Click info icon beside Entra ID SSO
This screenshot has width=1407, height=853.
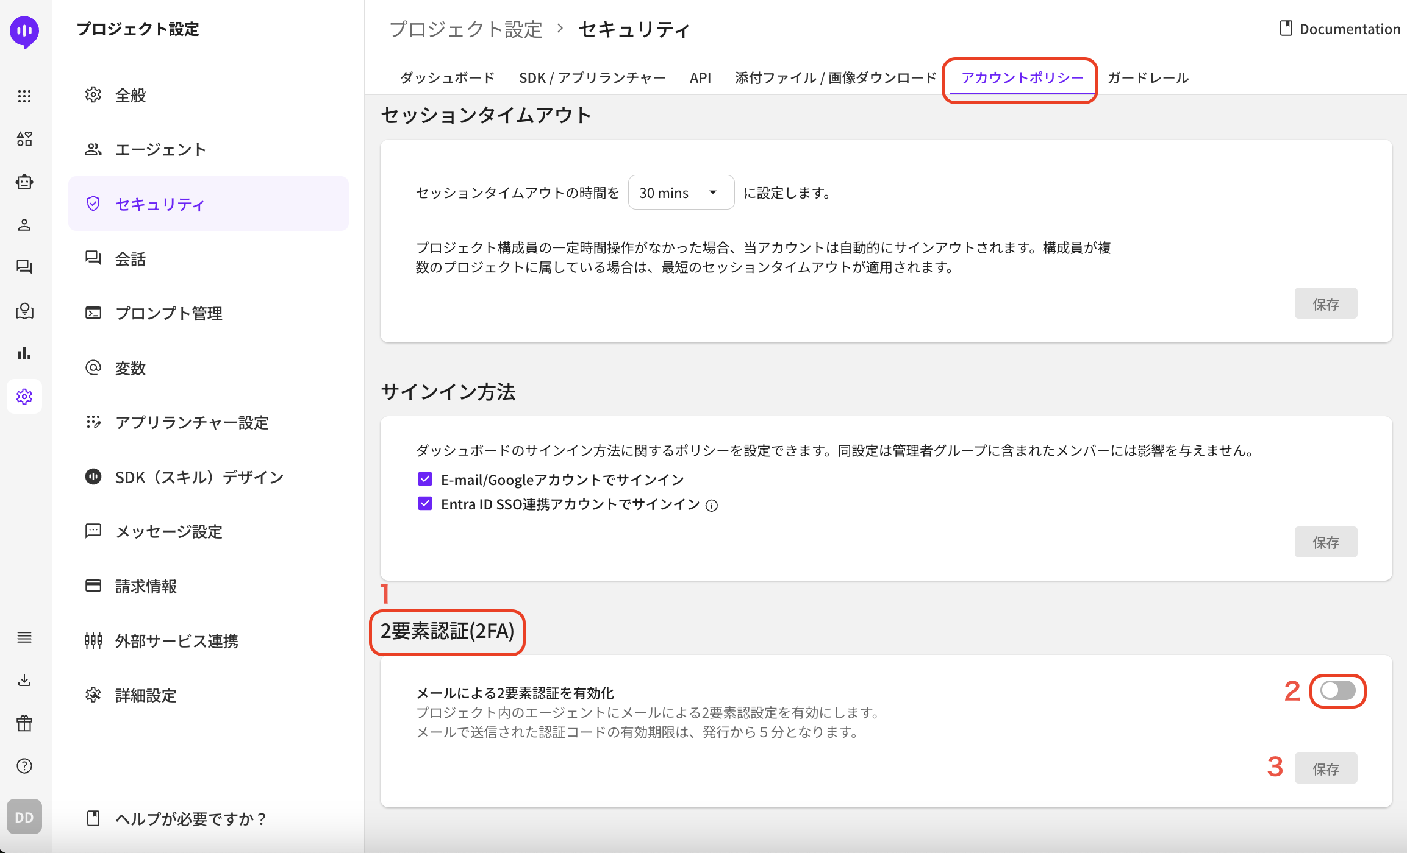click(712, 506)
